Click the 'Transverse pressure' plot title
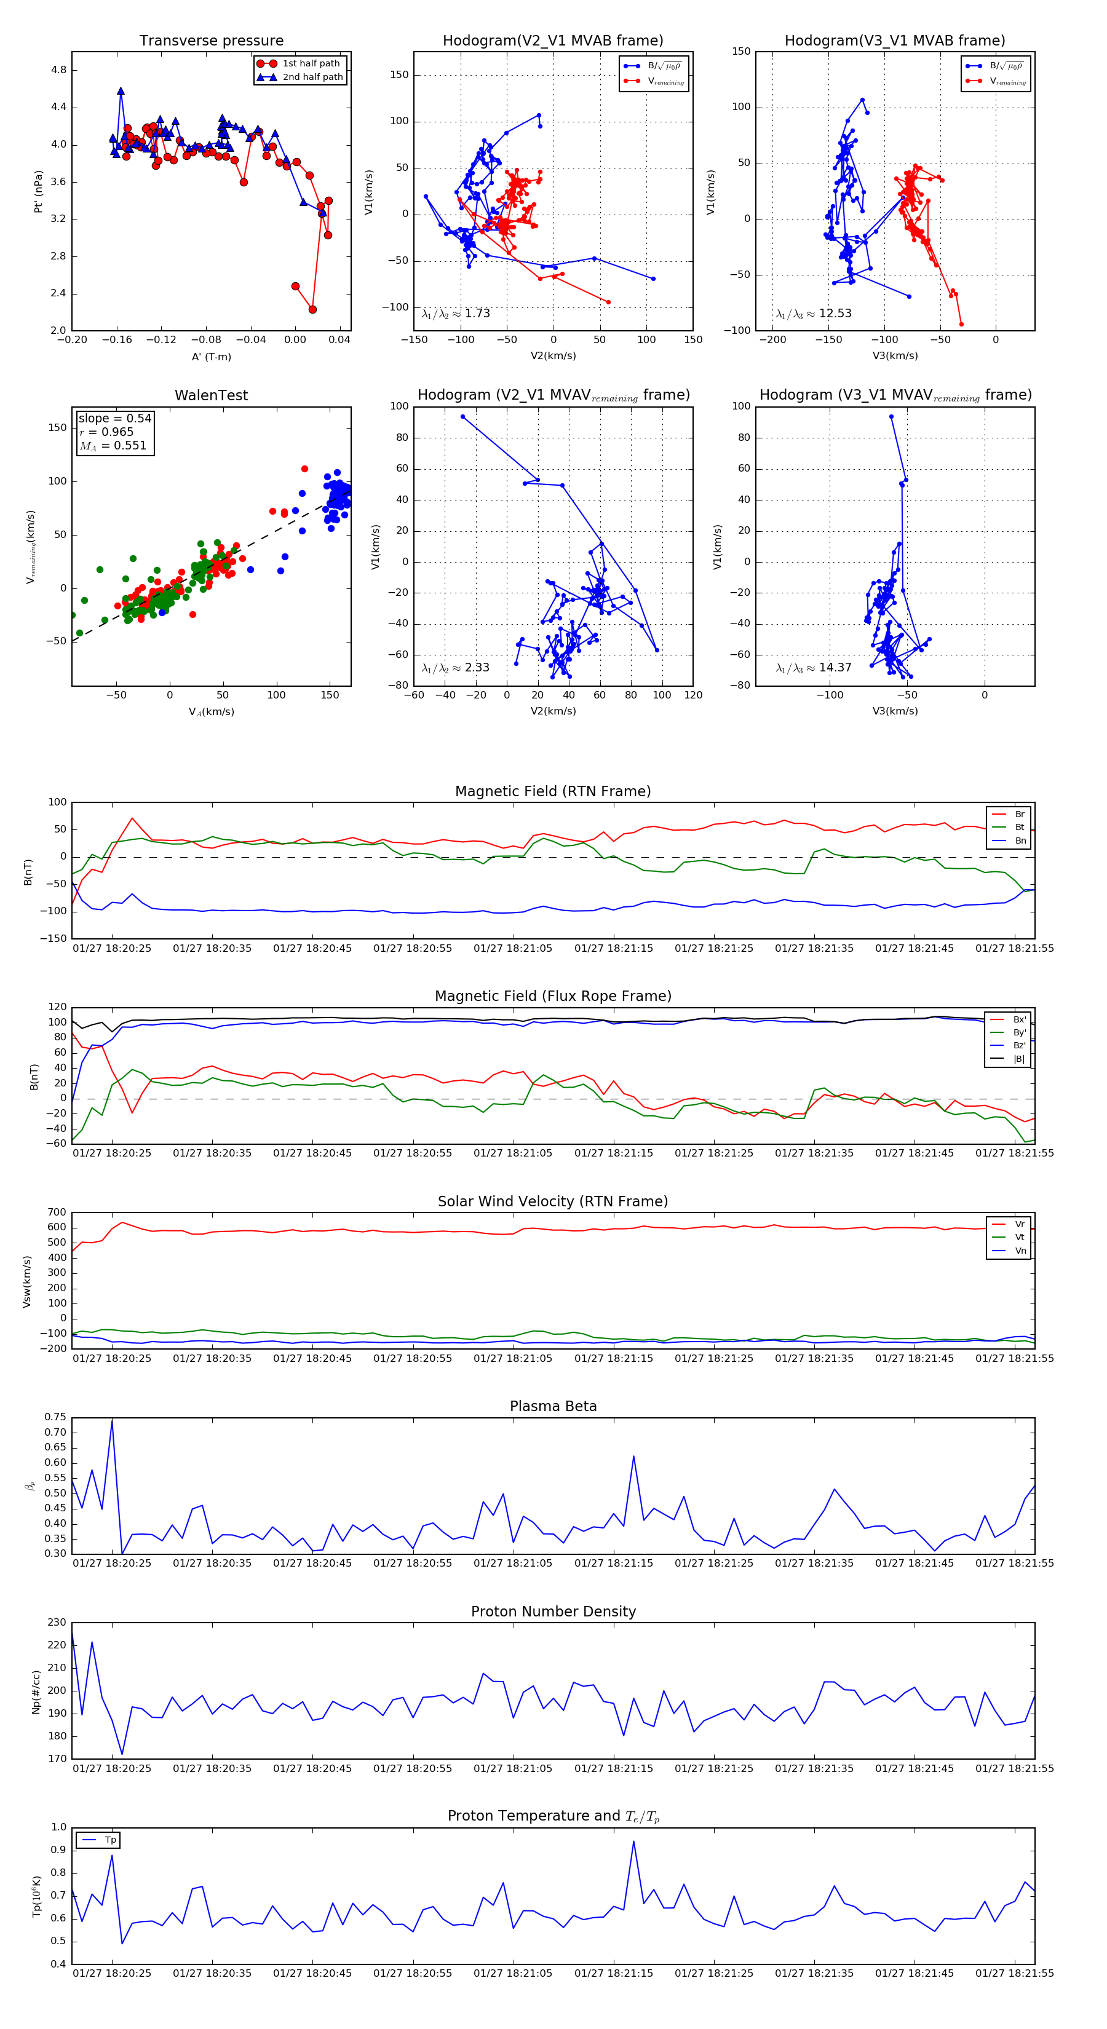This screenshot has height=2029, width=1107. pyautogui.click(x=211, y=40)
